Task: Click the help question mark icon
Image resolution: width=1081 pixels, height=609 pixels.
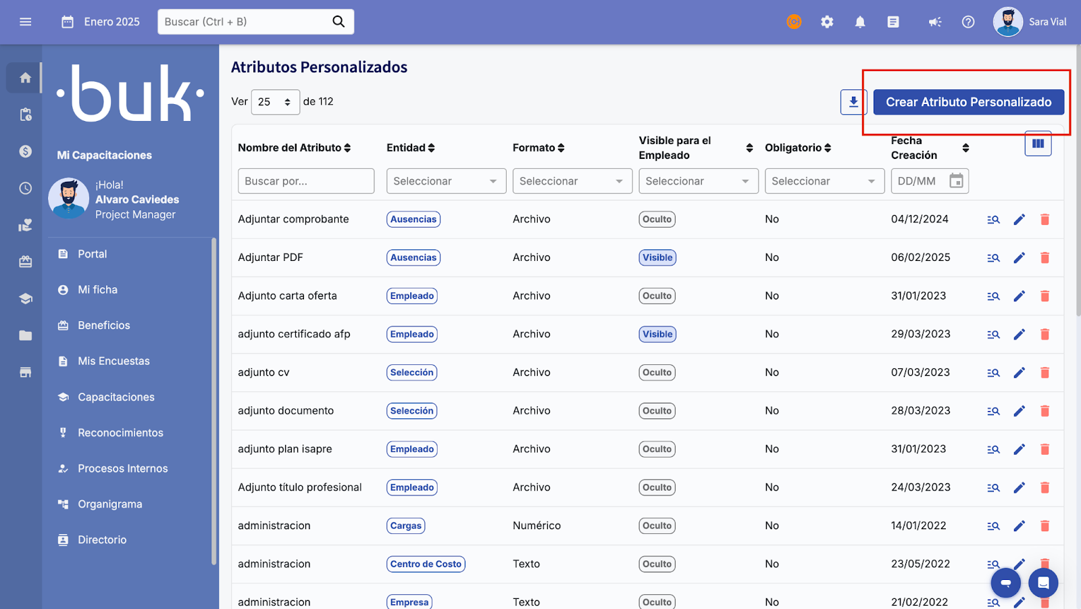Action: (968, 22)
